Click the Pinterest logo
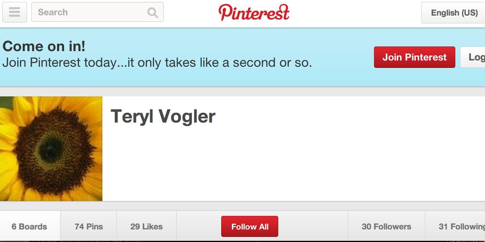485x242 pixels. pos(254,12)
